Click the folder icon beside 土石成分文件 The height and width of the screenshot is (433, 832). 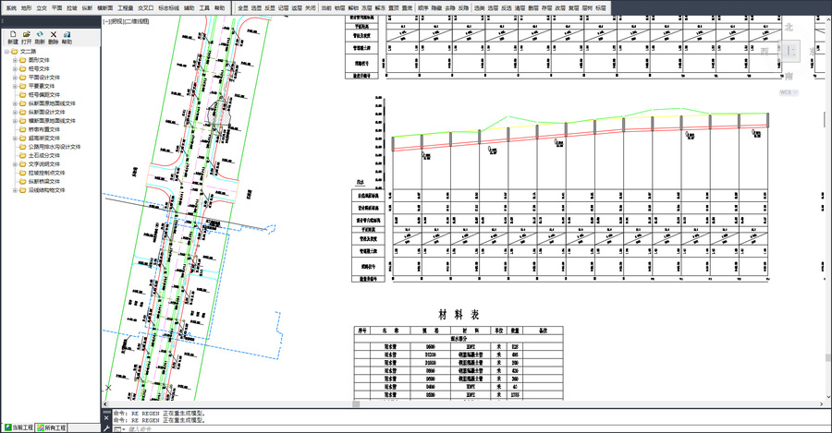(x=23, y=155)
